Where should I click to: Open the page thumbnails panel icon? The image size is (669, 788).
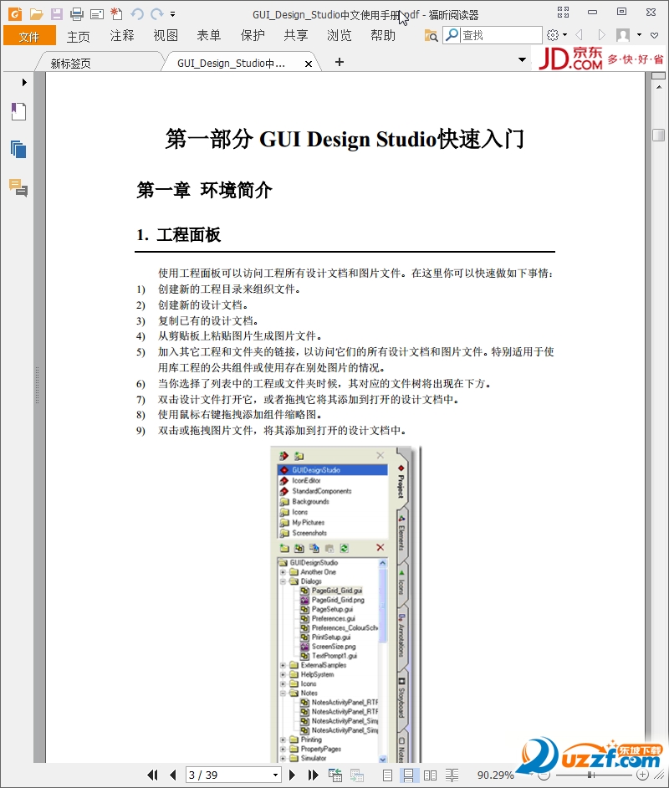18,149
